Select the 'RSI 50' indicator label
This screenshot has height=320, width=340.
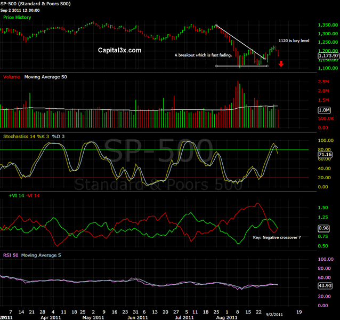click(11, 255)
